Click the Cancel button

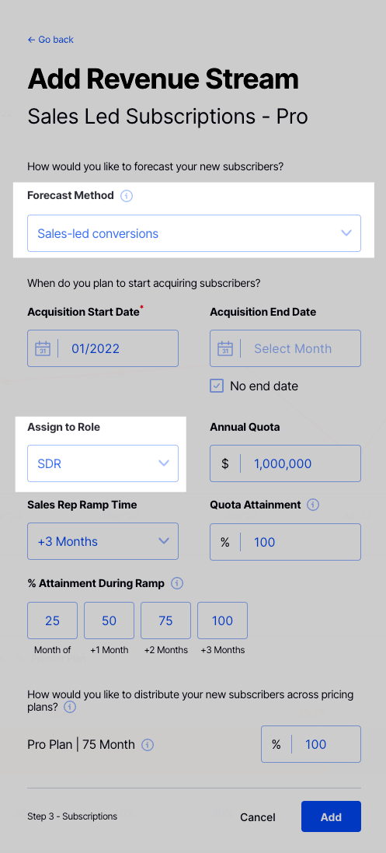258,817
